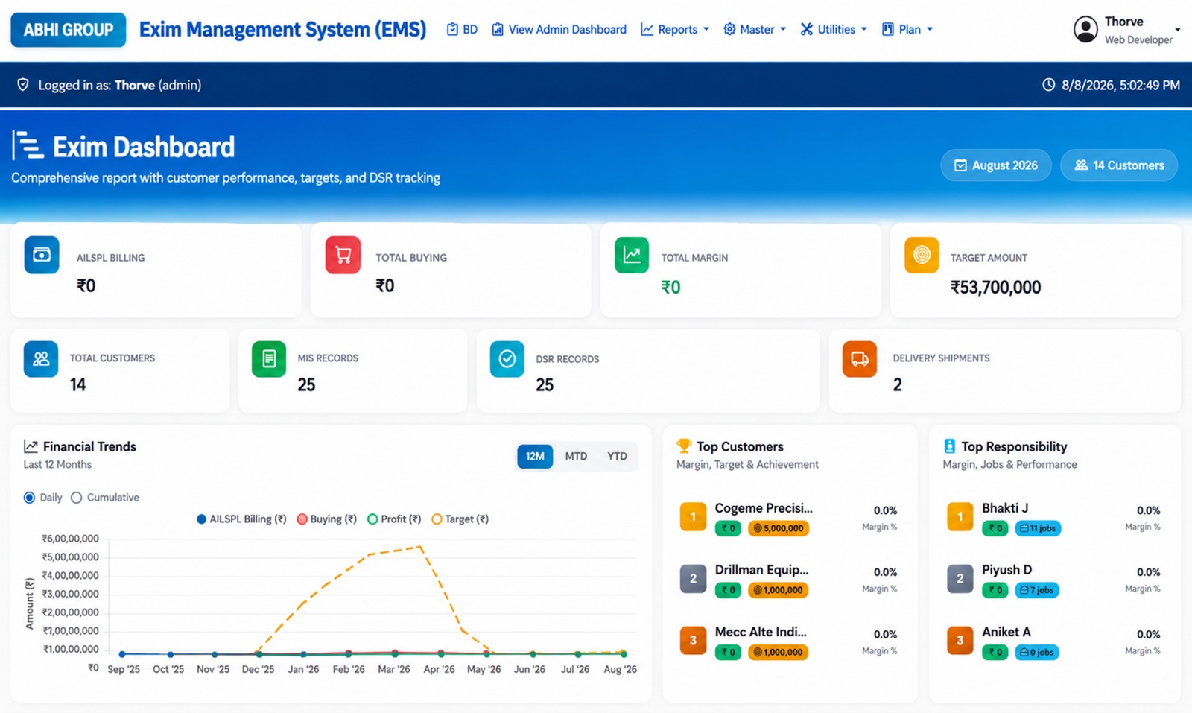The height and width of the screenshot is (713, 1192).
Task: Toggle AILSPL Billing series in chart legend
Action: click(241, 519)
